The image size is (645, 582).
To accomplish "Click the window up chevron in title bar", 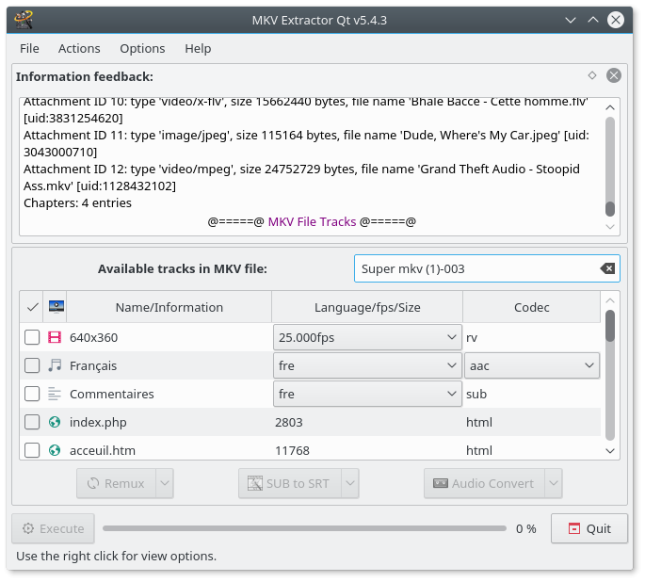I will [593, 20].
